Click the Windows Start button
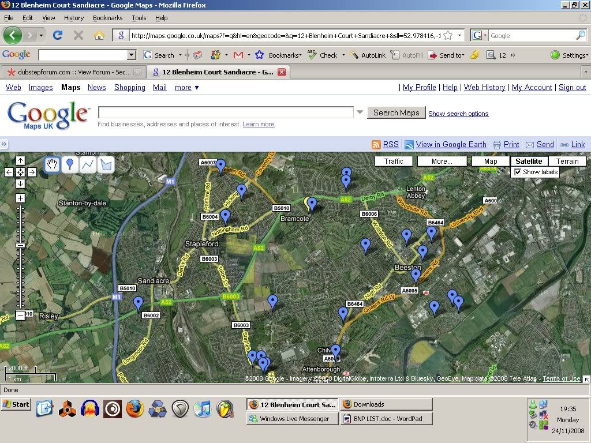Screen dimensions: 591x443 point(16,404)
